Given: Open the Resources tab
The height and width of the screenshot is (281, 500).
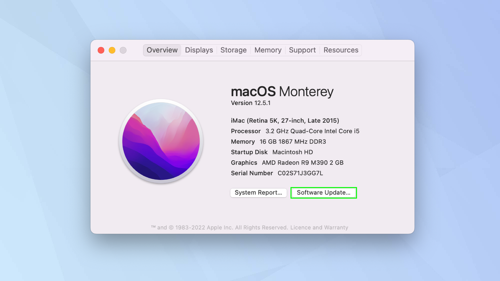Looking at the screenshot, I should point(341,50).
